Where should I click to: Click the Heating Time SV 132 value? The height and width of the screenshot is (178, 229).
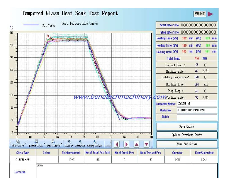[184, 38]
